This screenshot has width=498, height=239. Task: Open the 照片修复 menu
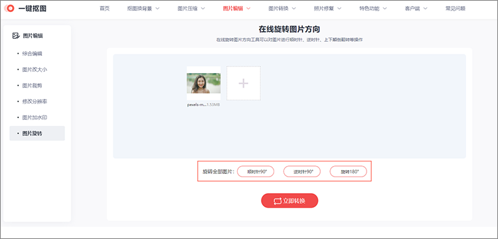pos(323,9)
